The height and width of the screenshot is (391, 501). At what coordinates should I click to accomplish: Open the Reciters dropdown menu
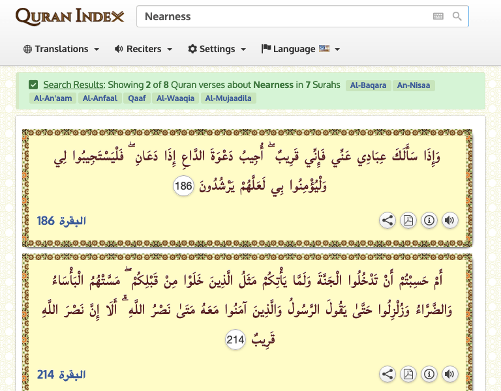tap(144, 49)
